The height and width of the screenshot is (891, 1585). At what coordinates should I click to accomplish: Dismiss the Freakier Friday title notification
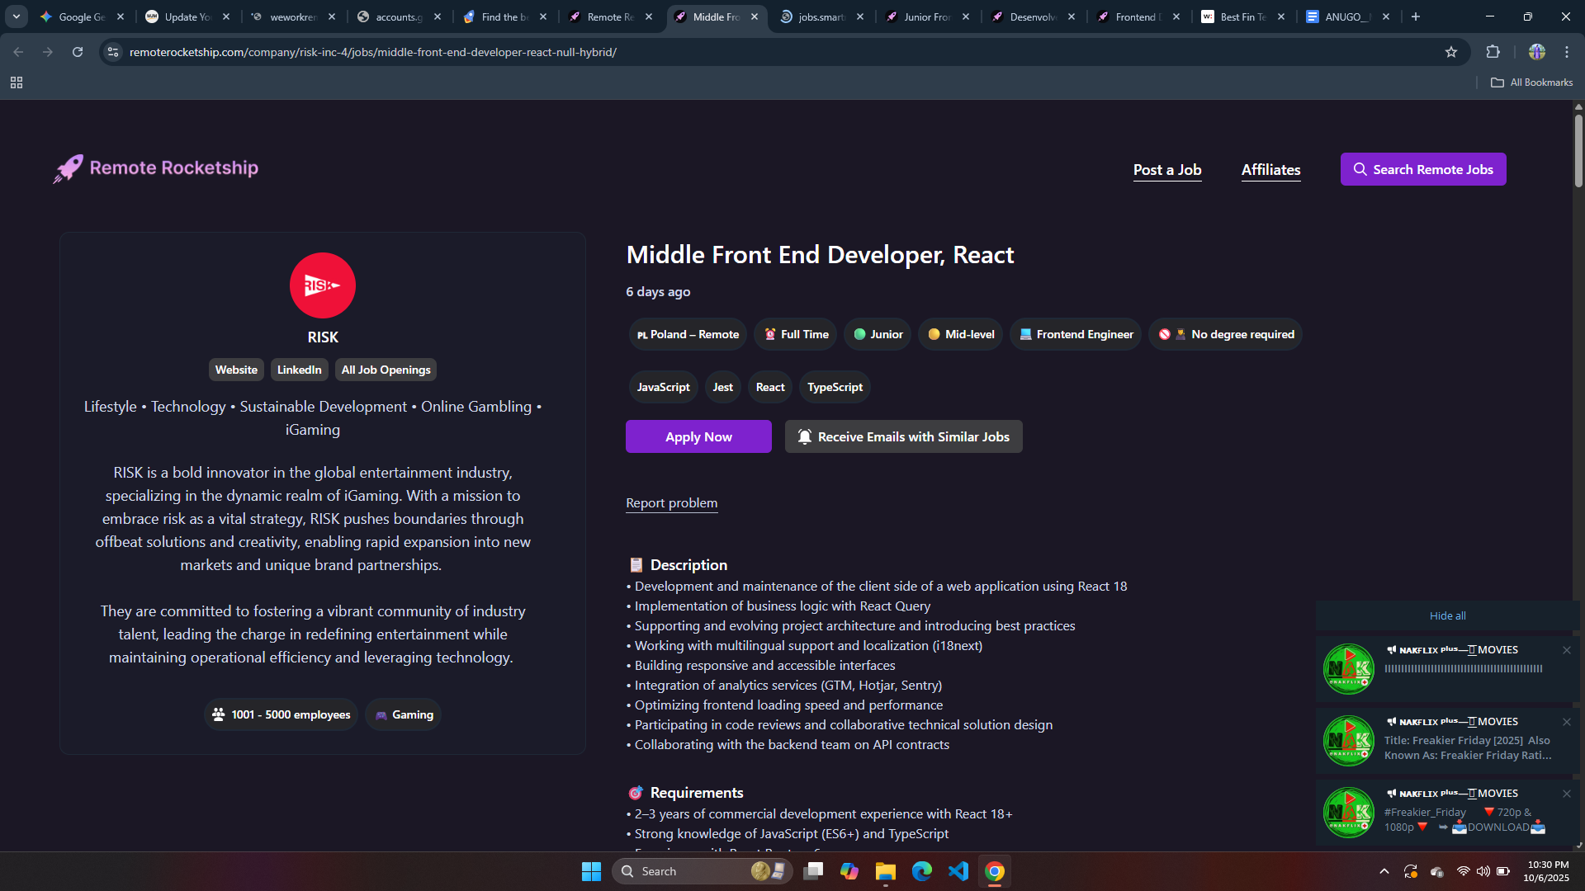click(1566, 722)
